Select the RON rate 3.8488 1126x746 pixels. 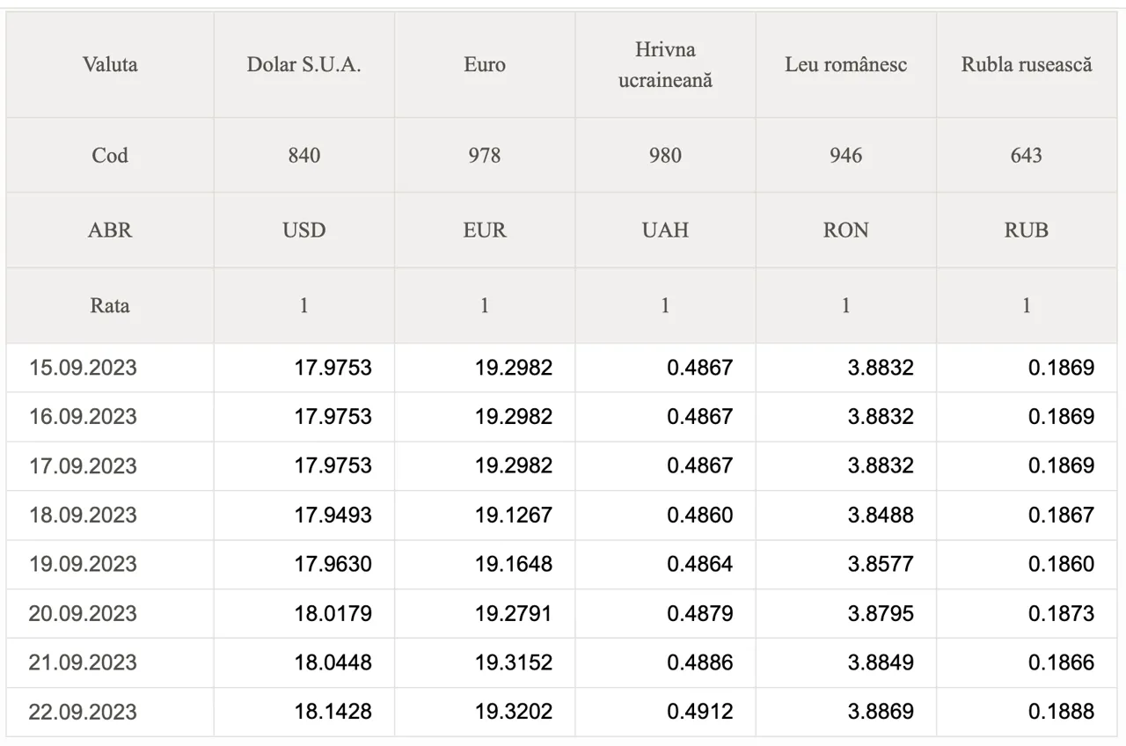click(x=880, y=515)
